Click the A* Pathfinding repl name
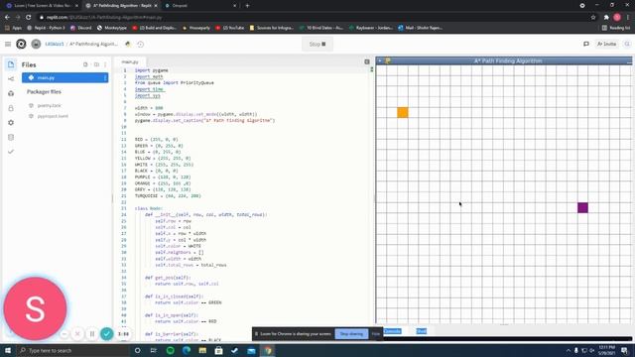Image resolution: width=635 pixels, height=357 pixels. click(93, 44)
